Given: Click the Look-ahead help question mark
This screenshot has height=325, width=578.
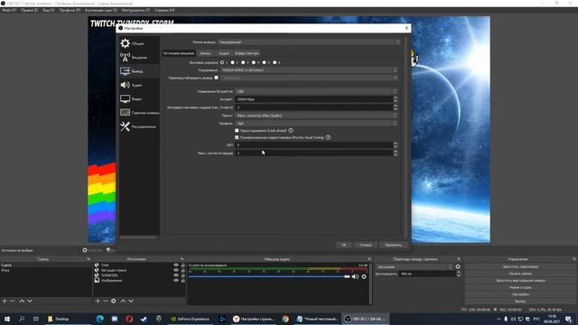Looking at the screenshot, I should [291, 130].
